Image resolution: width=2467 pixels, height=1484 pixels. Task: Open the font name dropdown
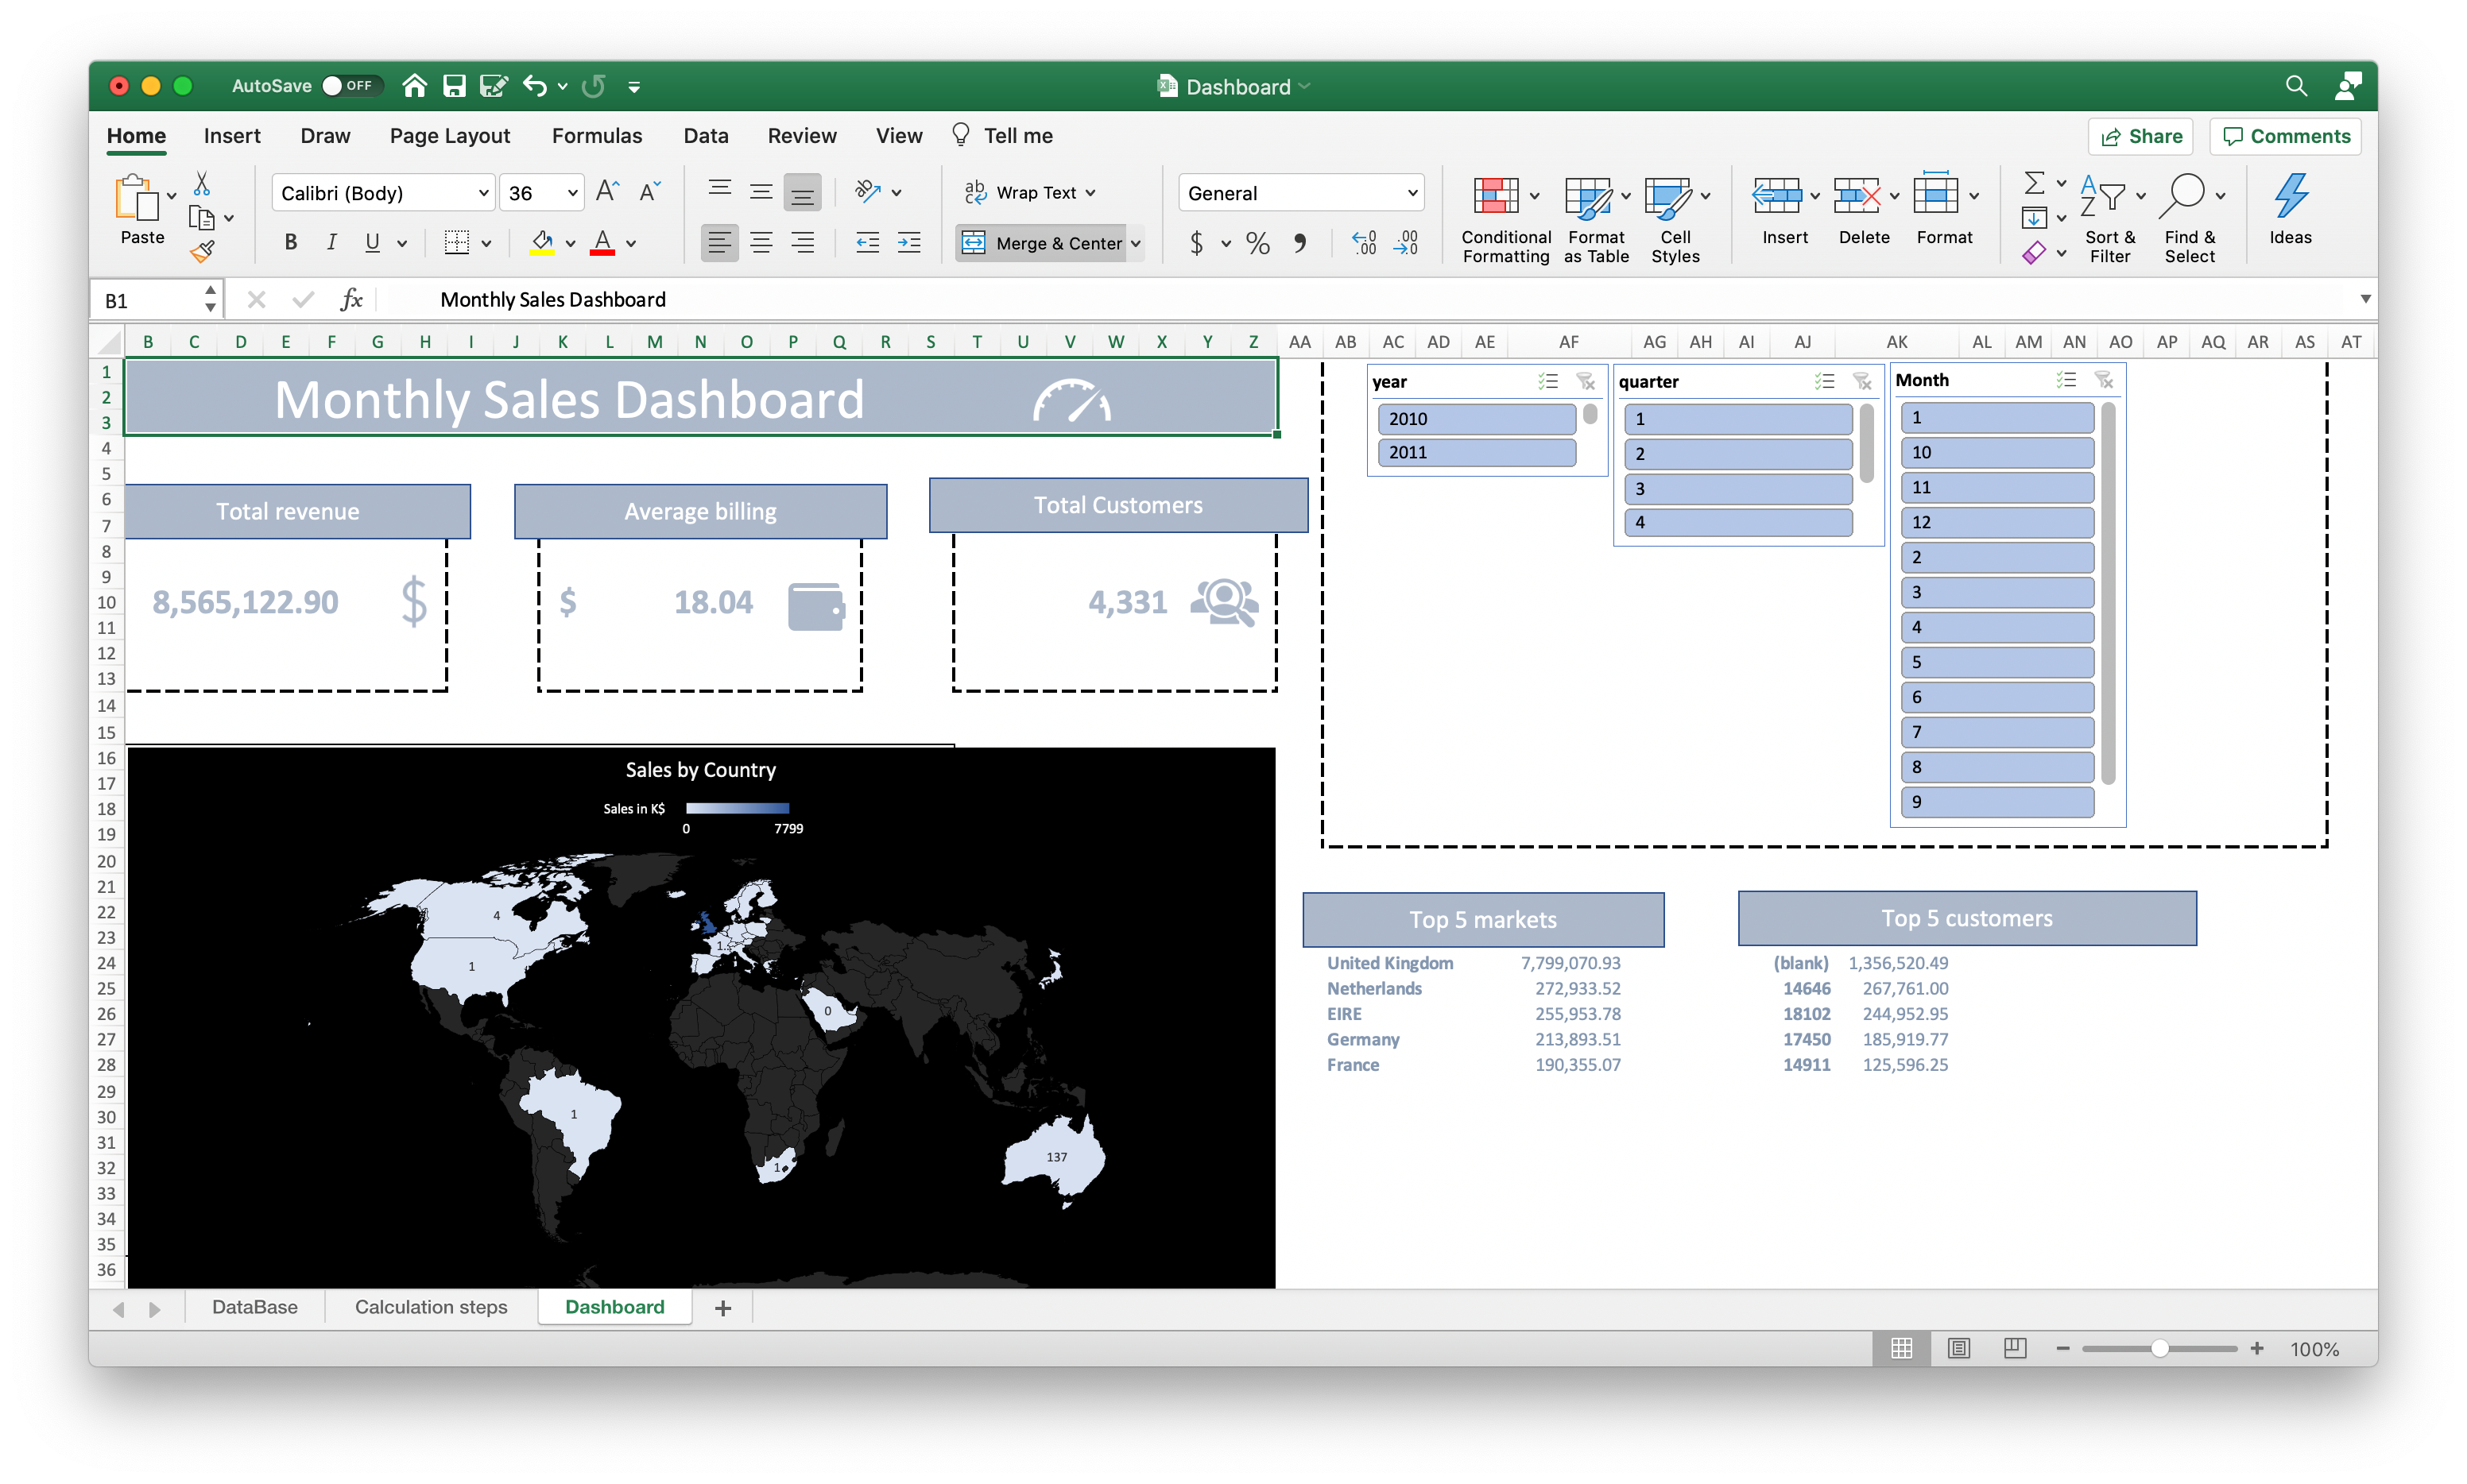pos(484,193)
